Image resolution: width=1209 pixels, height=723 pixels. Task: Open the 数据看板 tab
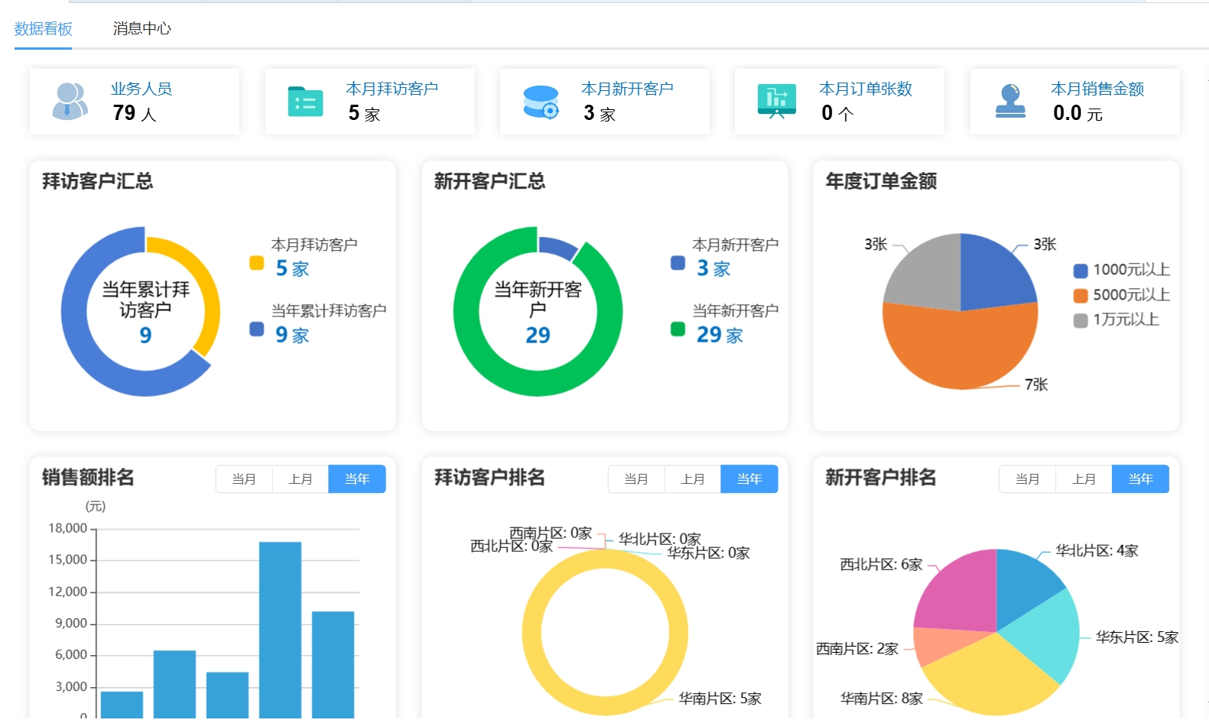click(x=43, y=28)
